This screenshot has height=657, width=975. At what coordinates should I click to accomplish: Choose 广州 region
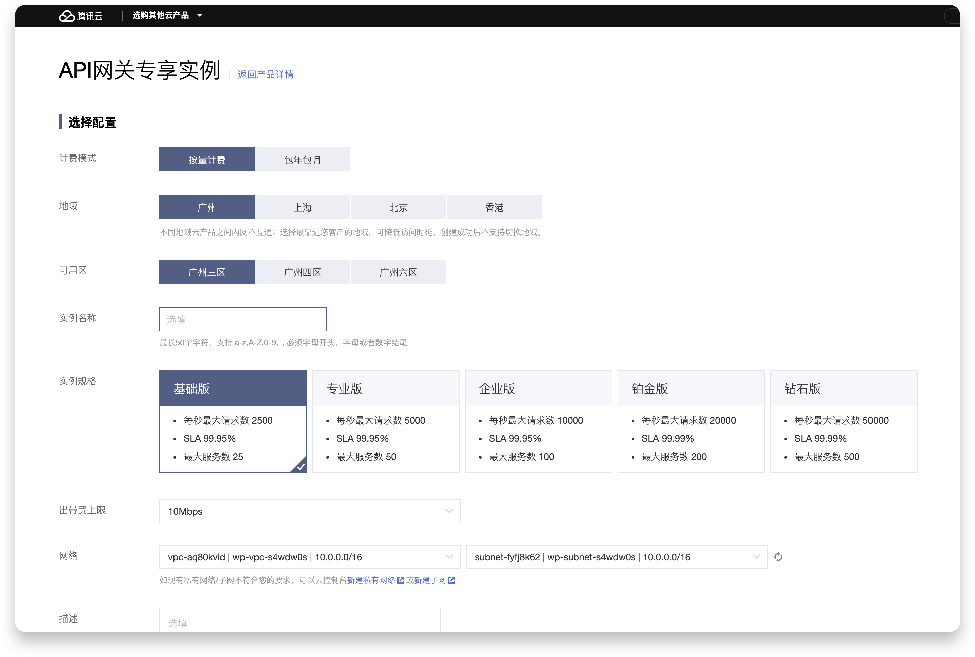tap(207, 207)
